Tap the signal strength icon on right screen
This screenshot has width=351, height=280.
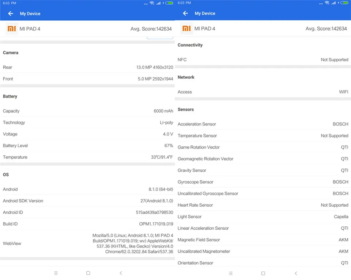tap(333, 3)
